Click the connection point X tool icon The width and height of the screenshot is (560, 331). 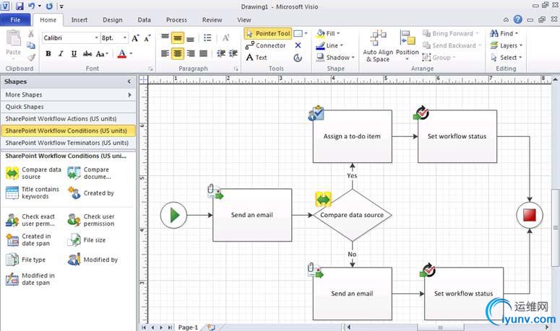click(298, 45)
